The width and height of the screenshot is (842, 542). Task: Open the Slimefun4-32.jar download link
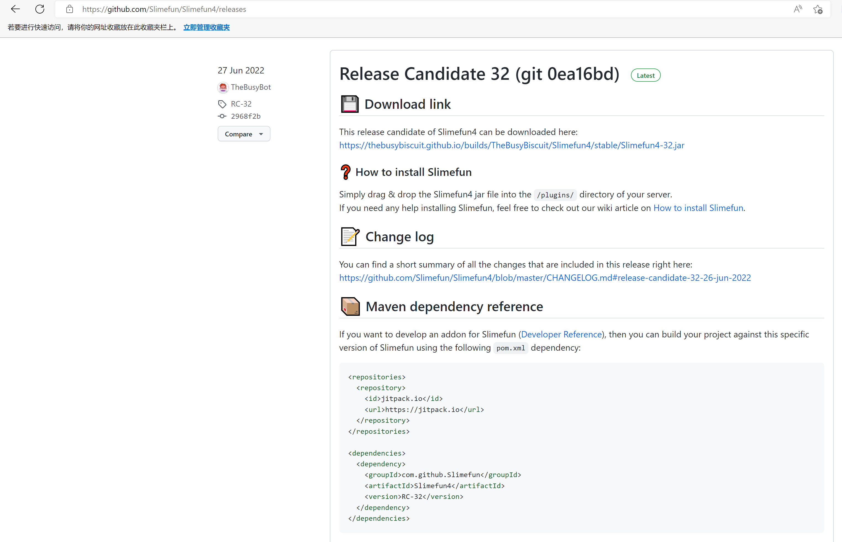tap(511, 145)
